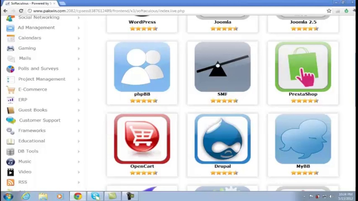
Task: Expand the Video submenu arrow
Action: tap(79, 172)
